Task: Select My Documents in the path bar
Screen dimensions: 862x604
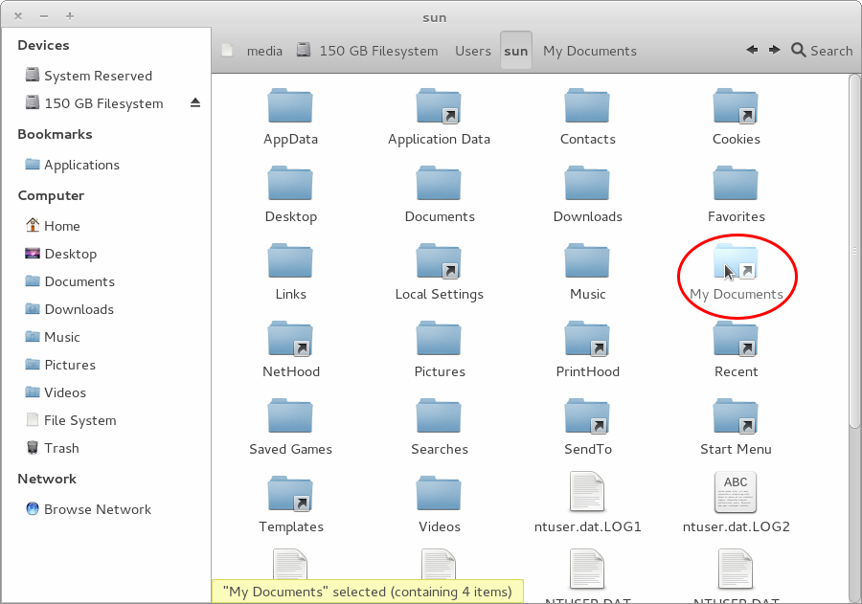Action: (589, 51)
